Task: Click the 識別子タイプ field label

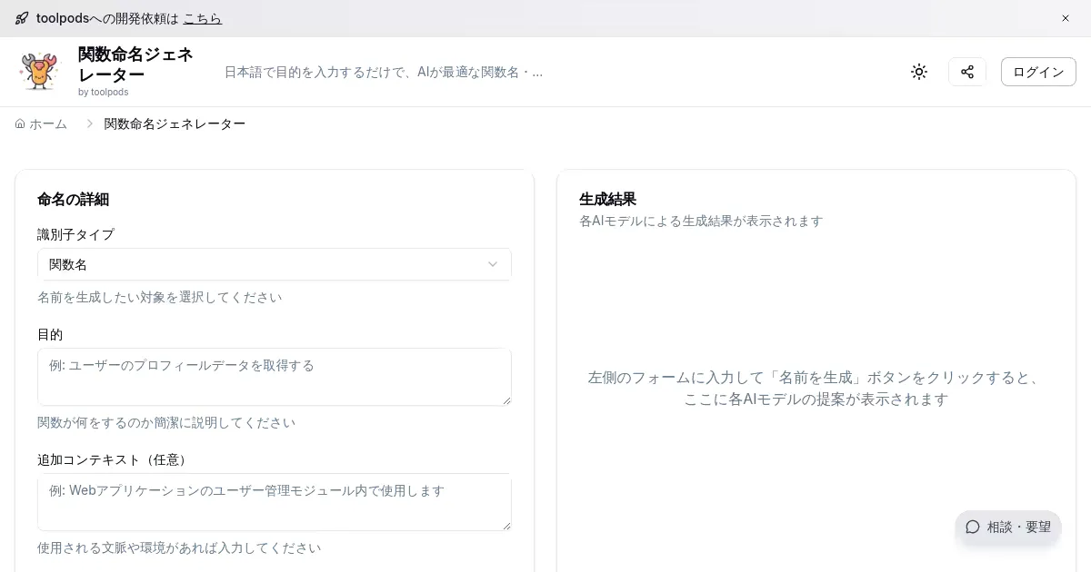Action: [75, 234]
